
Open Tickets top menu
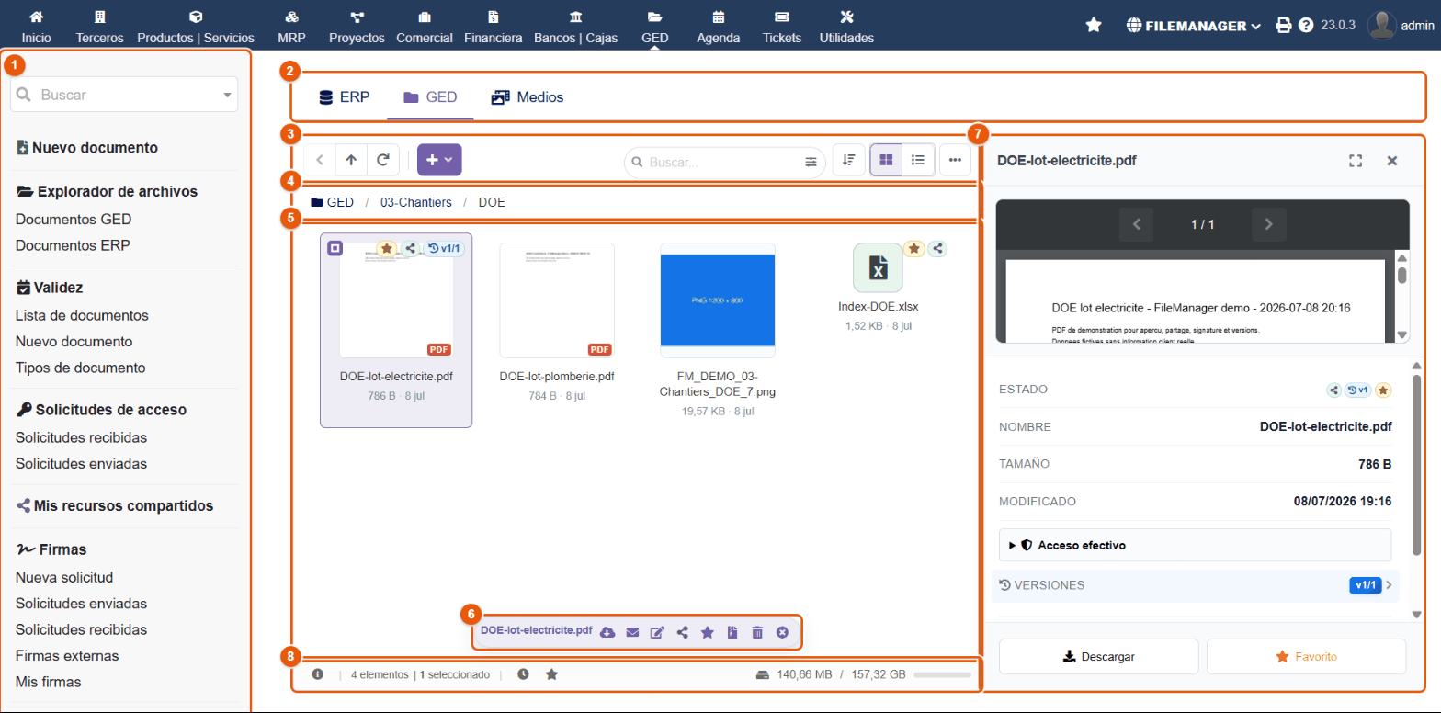[x=782, y=26]
